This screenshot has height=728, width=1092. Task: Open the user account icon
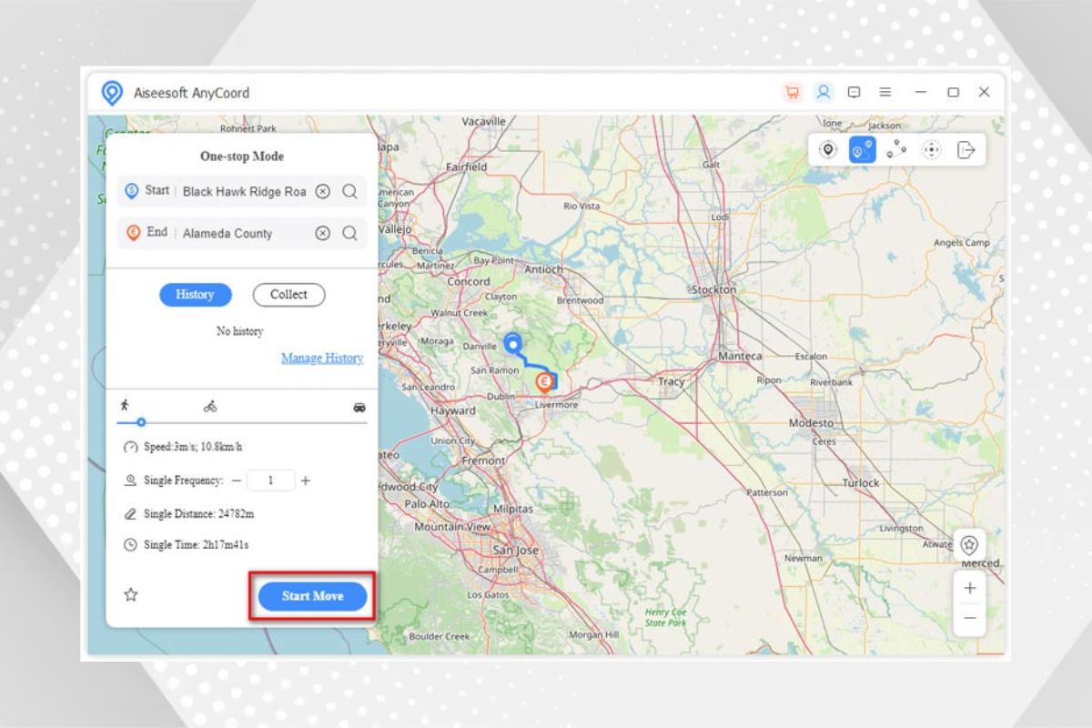click(823, 92)
